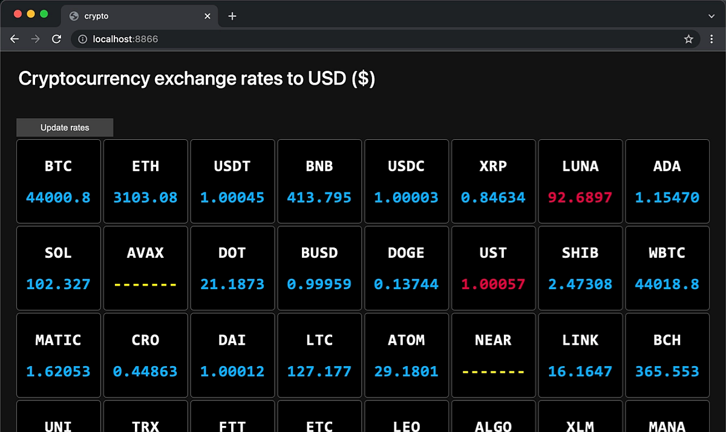Close the crypto tab

208,16
